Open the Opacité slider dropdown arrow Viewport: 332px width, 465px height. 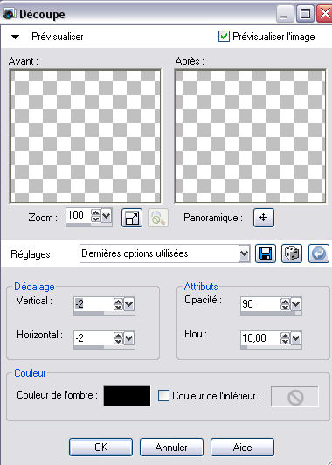tap(296, 304)
